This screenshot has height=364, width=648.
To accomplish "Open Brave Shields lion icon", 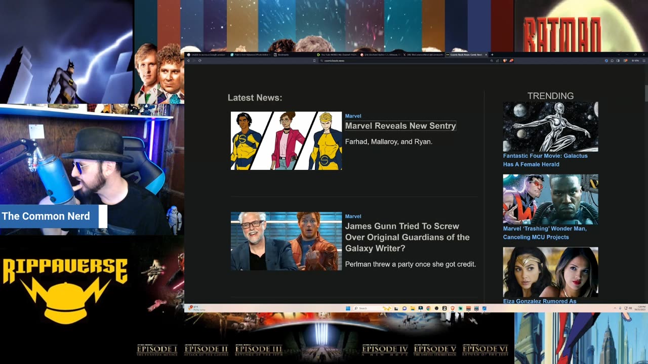I will (505, 61).
